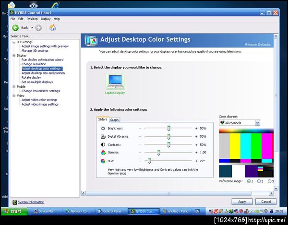The image size is (288, 225).
Task: Open Rotate display task
Action: tap(31, 77)
